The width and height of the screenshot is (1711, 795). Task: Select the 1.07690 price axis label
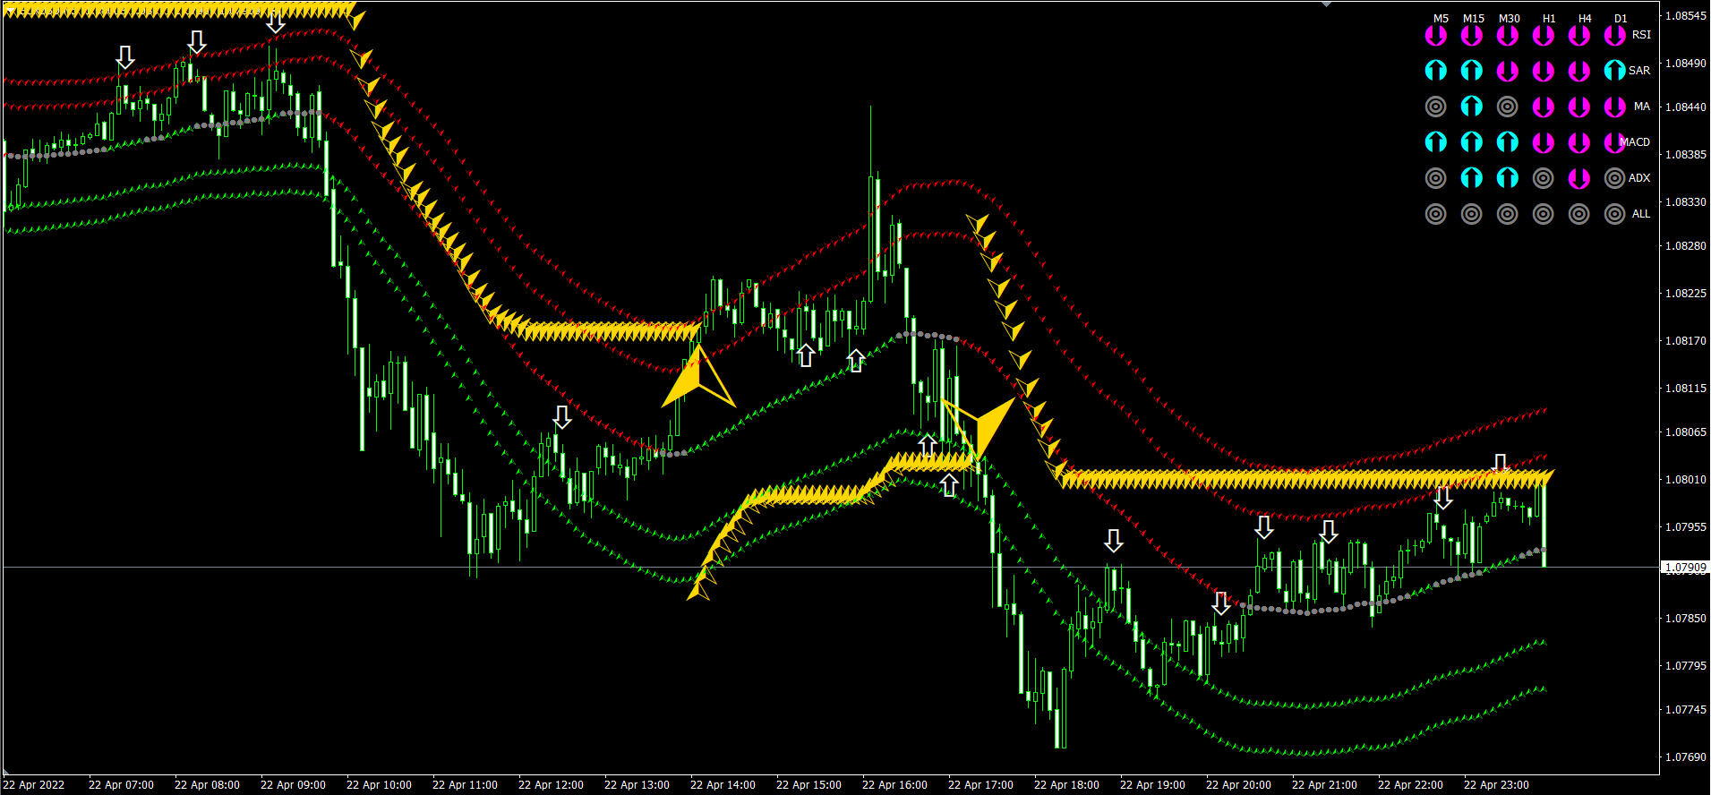1685,757
